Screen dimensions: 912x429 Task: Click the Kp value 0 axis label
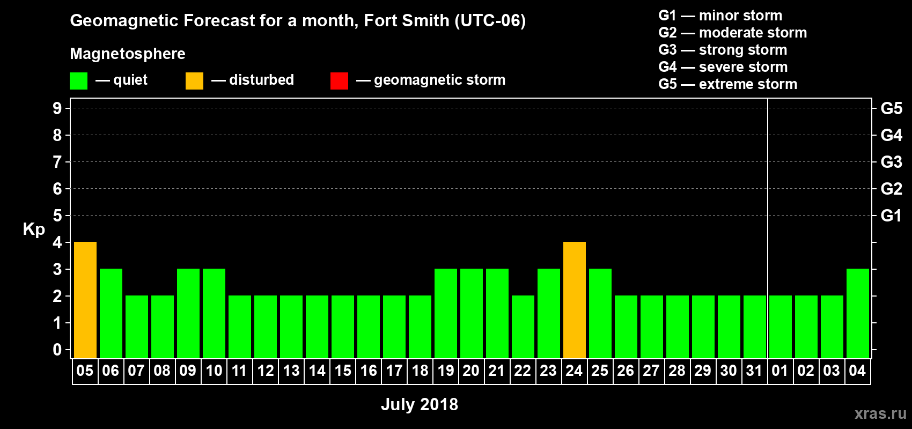pyautogui.click(x=57, y=350)
